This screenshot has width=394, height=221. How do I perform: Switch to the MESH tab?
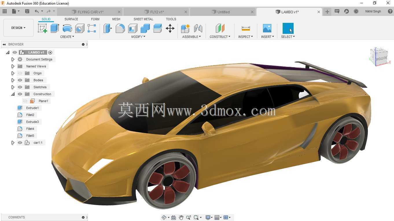click(116, 19)
